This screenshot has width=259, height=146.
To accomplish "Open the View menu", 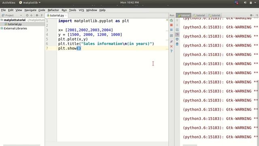I will (19, 10).
